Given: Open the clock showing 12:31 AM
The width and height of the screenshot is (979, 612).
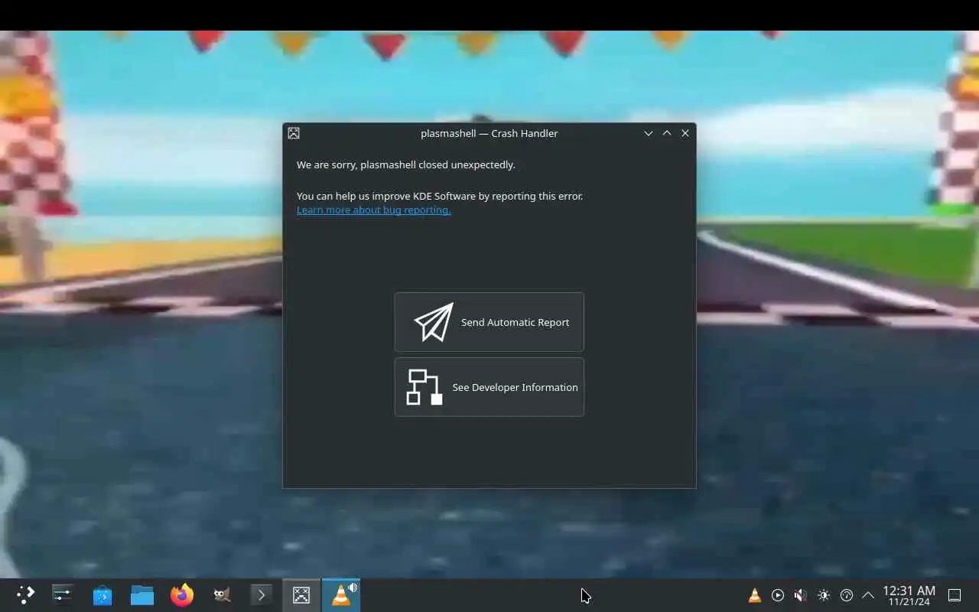Looking at the screenshot, I should (909, 595).
